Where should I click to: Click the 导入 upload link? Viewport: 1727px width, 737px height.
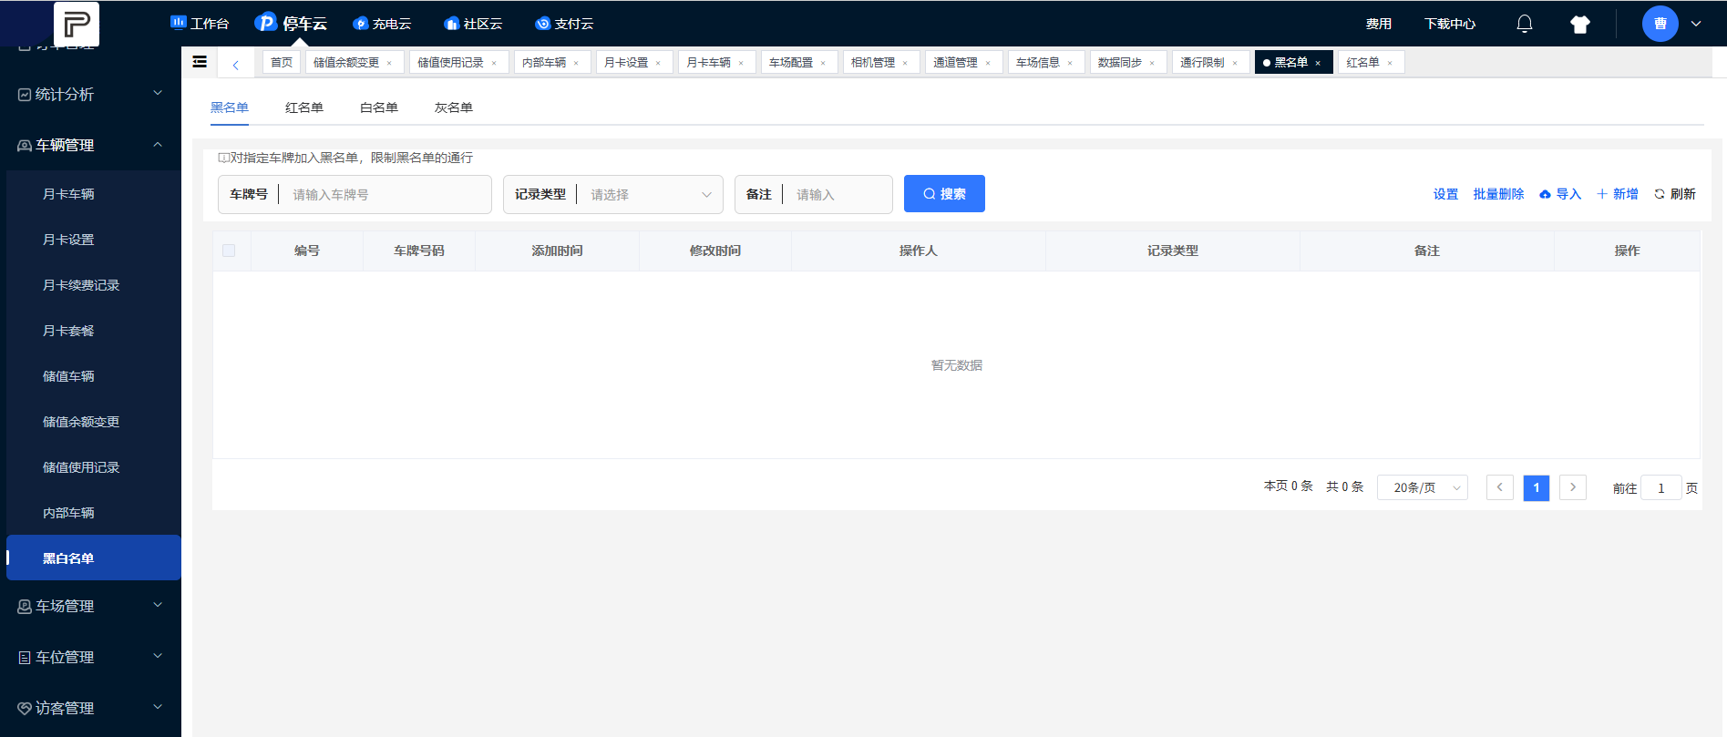point(1560,194)
